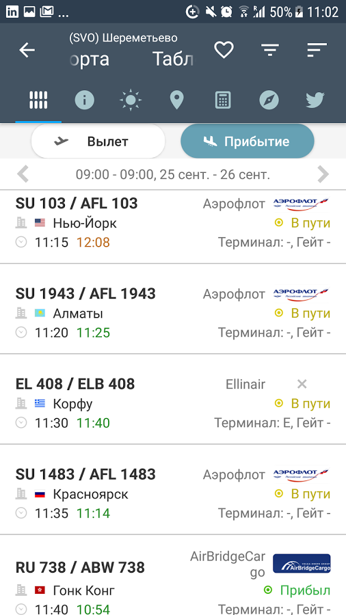The image size is (346, 615).
Task: Go to next time range with right chevron
Action: (x=323, y=174)
